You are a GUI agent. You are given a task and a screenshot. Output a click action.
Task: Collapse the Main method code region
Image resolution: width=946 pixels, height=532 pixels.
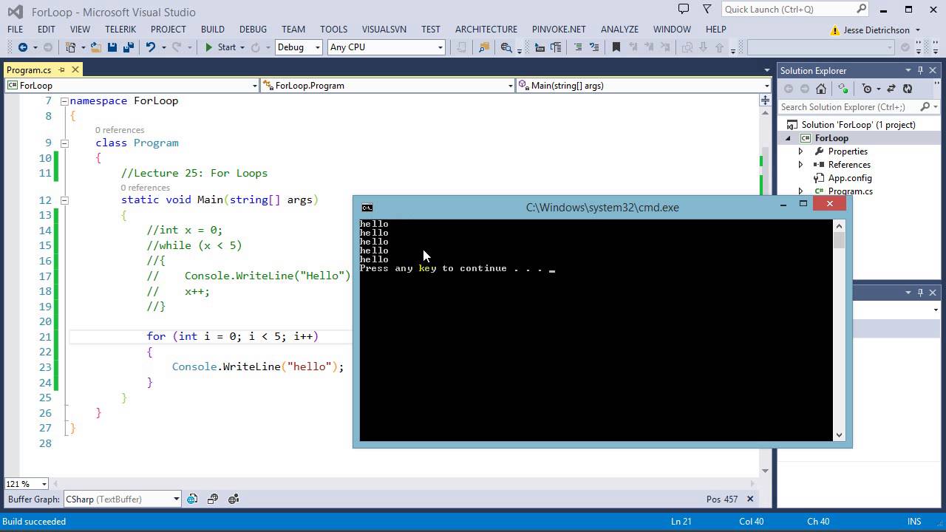coord(64,200)
